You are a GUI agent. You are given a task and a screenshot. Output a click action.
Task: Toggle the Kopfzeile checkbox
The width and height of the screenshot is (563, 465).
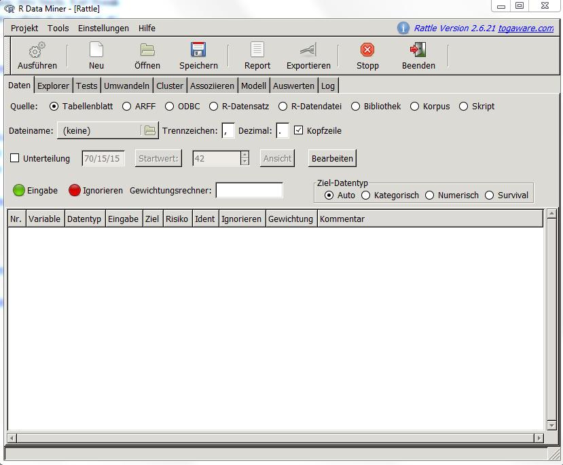[298, 130]
